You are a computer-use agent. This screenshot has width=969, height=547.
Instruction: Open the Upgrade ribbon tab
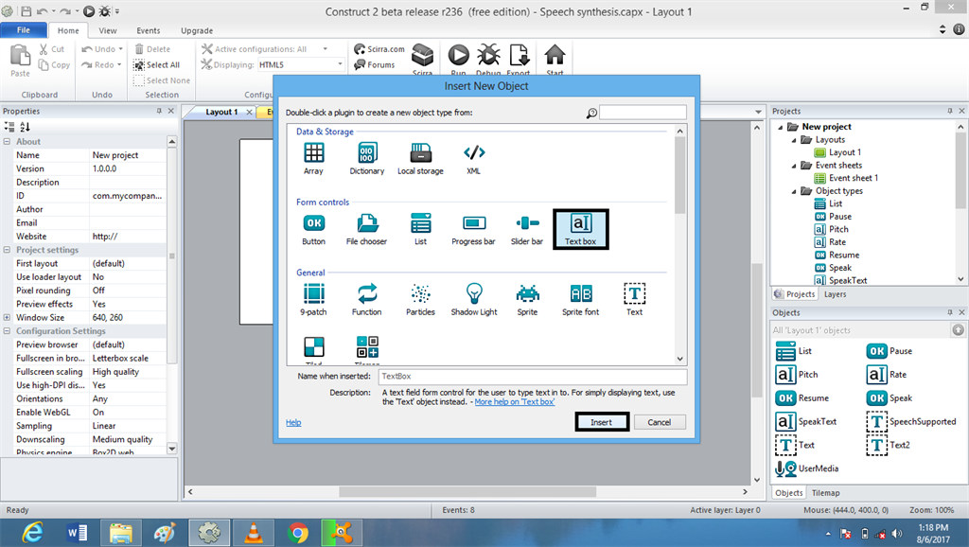(x=197, y=30)
